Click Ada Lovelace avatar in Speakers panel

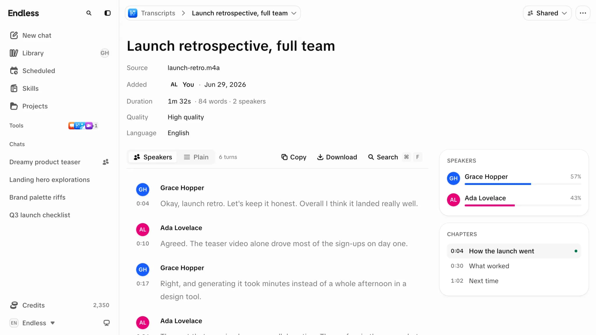pos(453,200)
